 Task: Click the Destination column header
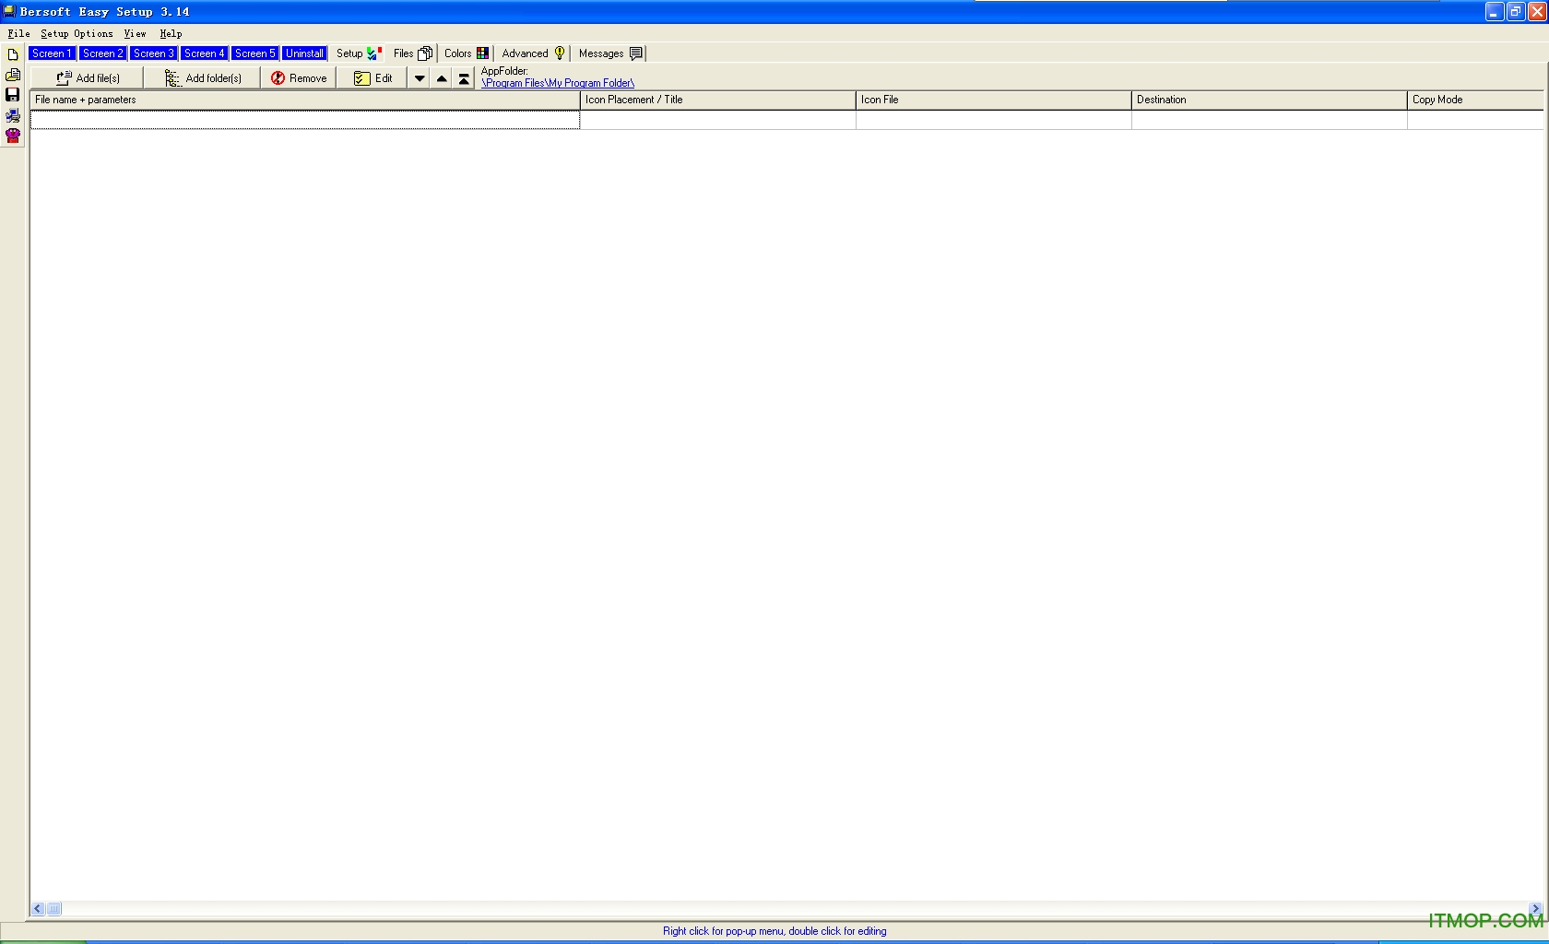click(1270, 100)
